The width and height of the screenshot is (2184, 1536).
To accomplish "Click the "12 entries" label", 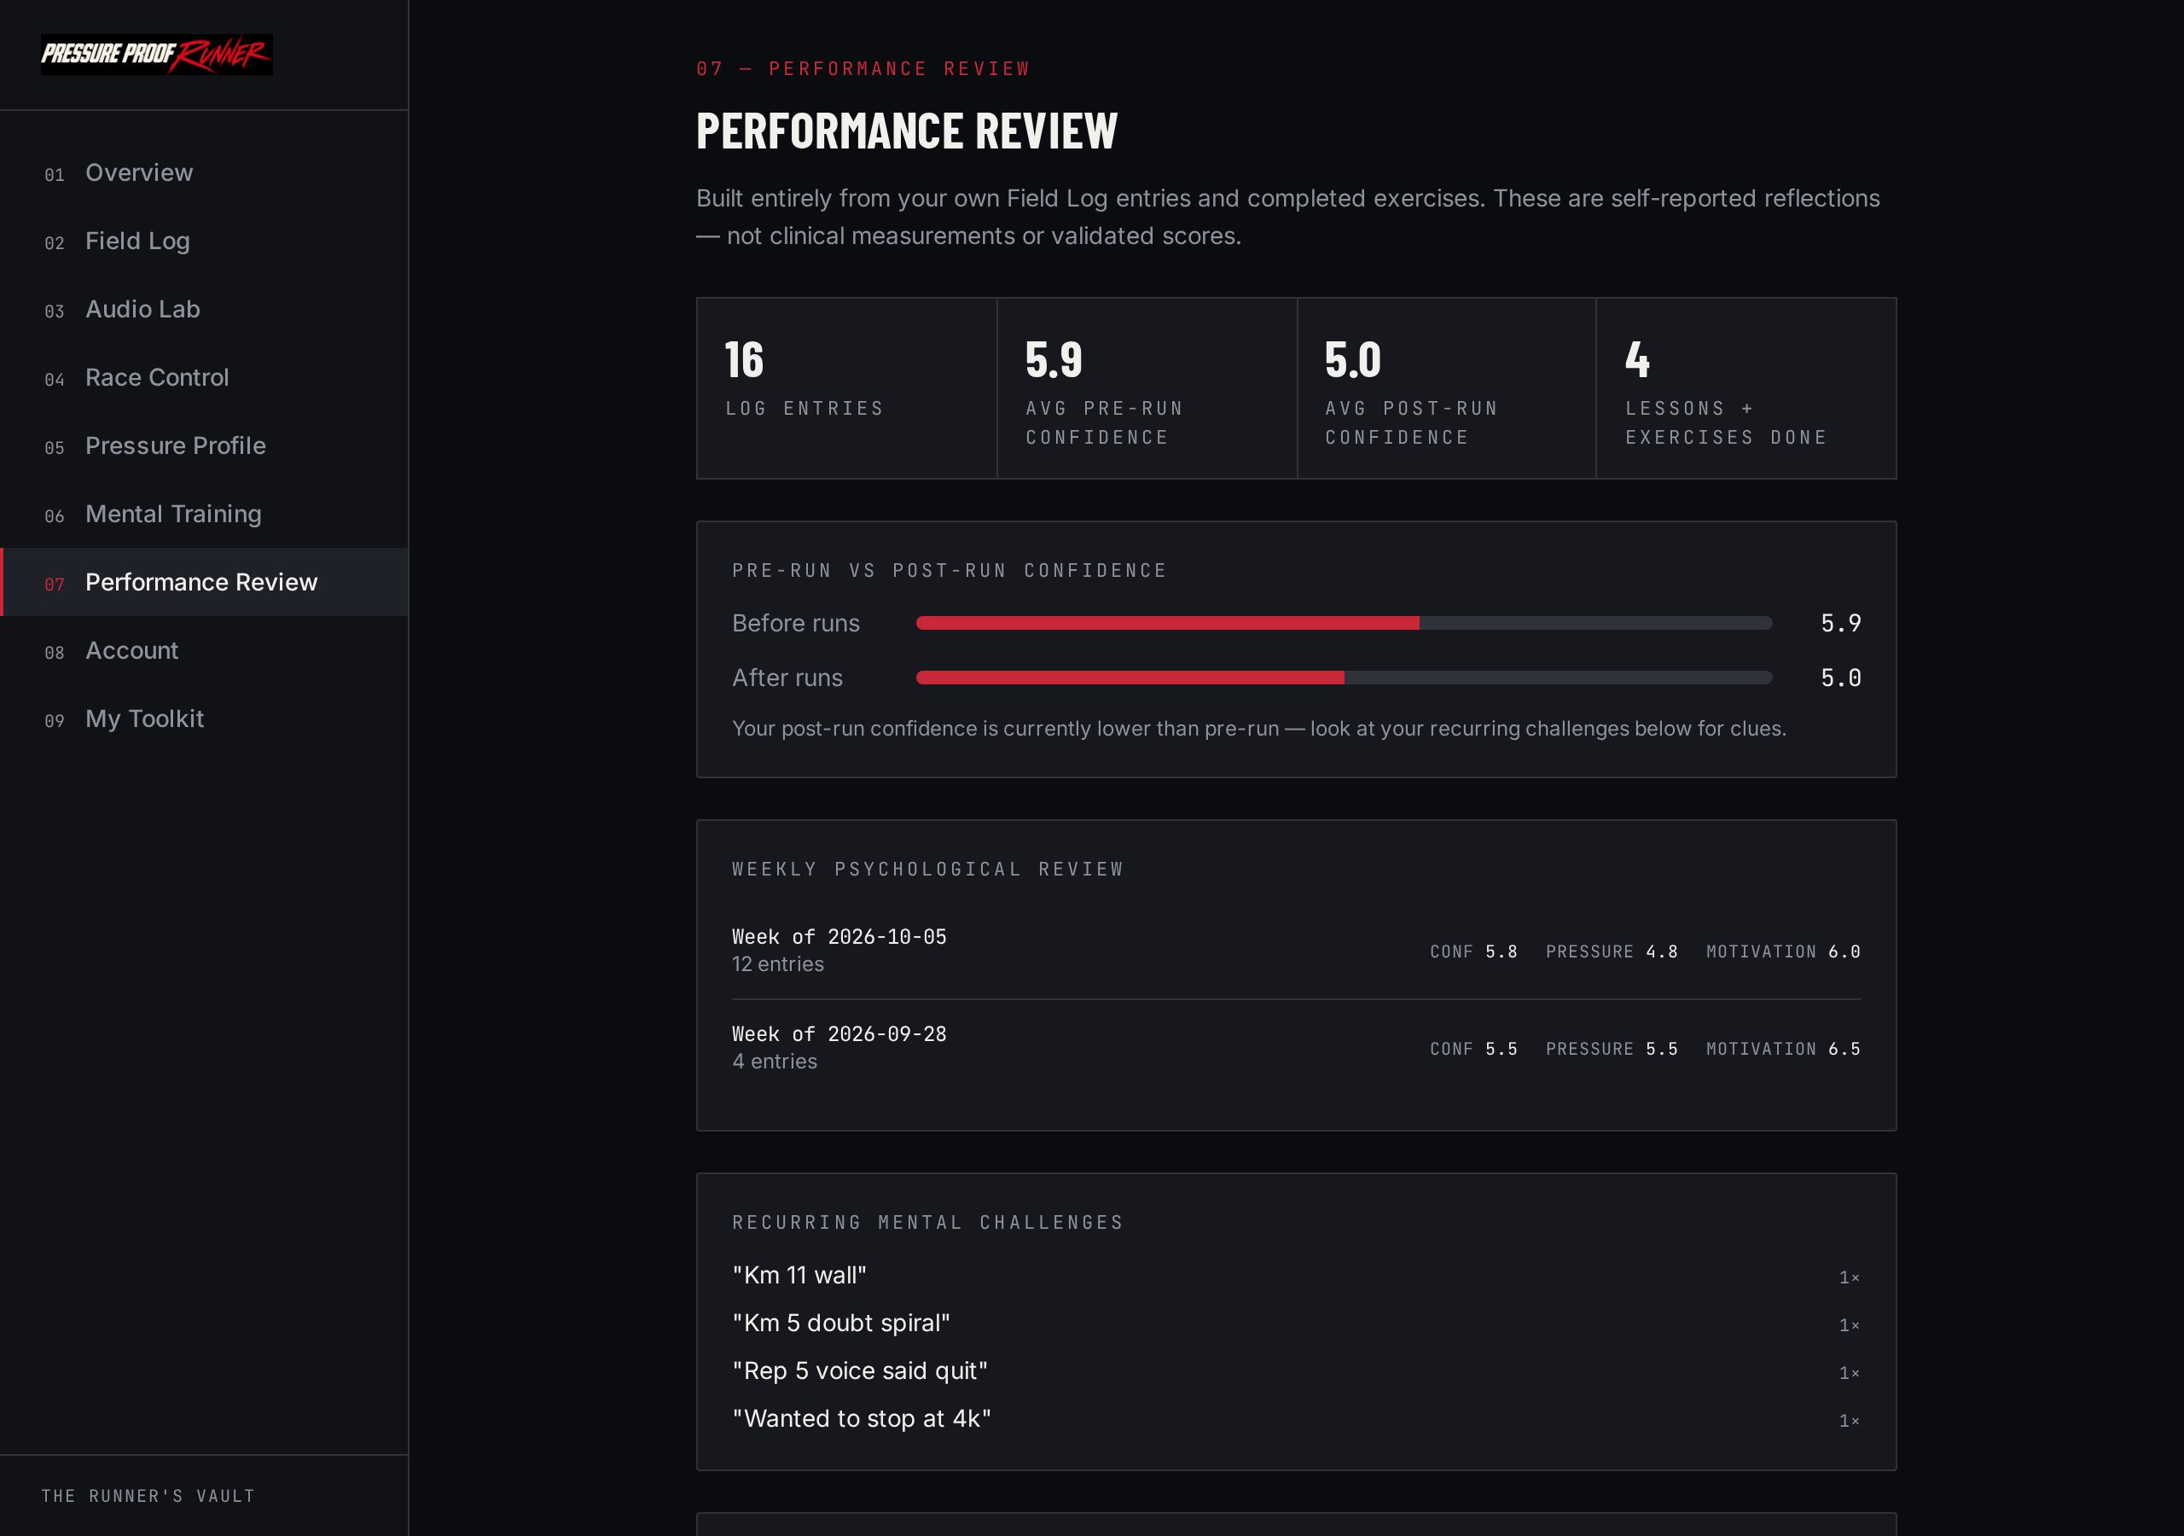I will (777, 964).
